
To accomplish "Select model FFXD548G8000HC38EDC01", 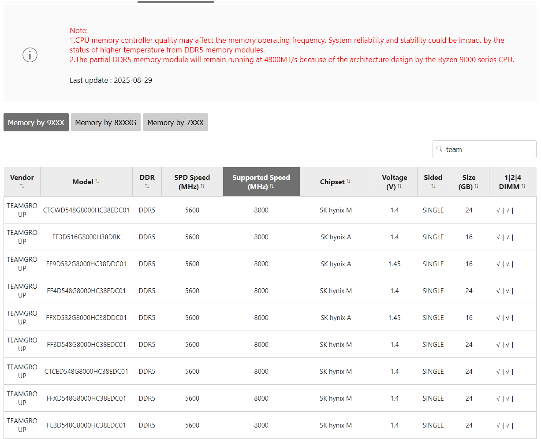I will 86,398.
